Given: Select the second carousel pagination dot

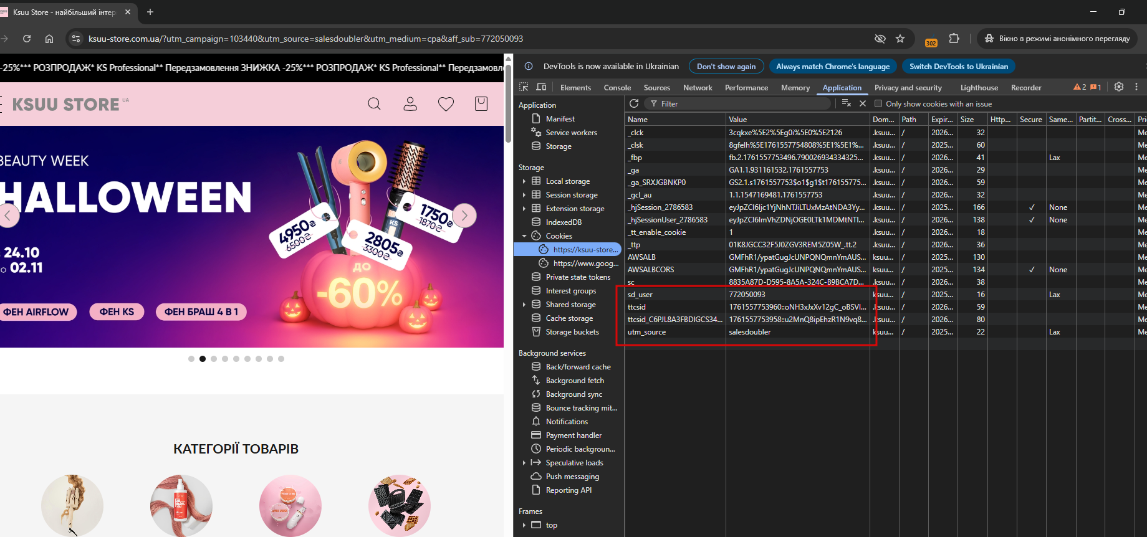Looking at the screenshot, I should click(203, 359).
